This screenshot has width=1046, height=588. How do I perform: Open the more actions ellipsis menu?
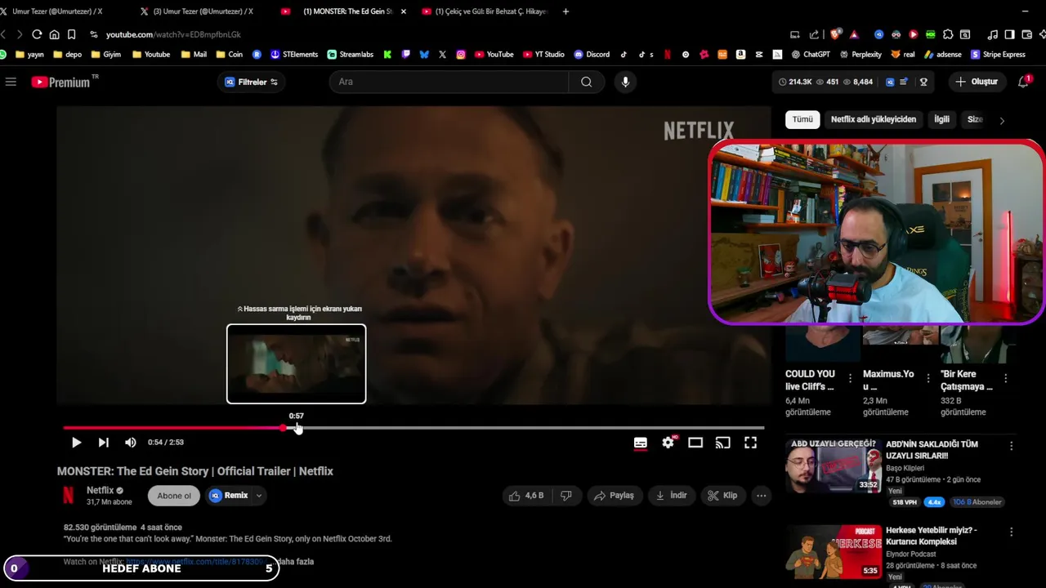point(761,496)
